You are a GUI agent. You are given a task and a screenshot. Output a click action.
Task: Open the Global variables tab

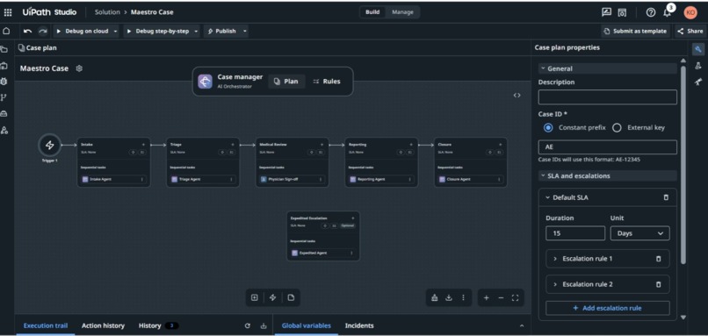click(x=307, y=325)
